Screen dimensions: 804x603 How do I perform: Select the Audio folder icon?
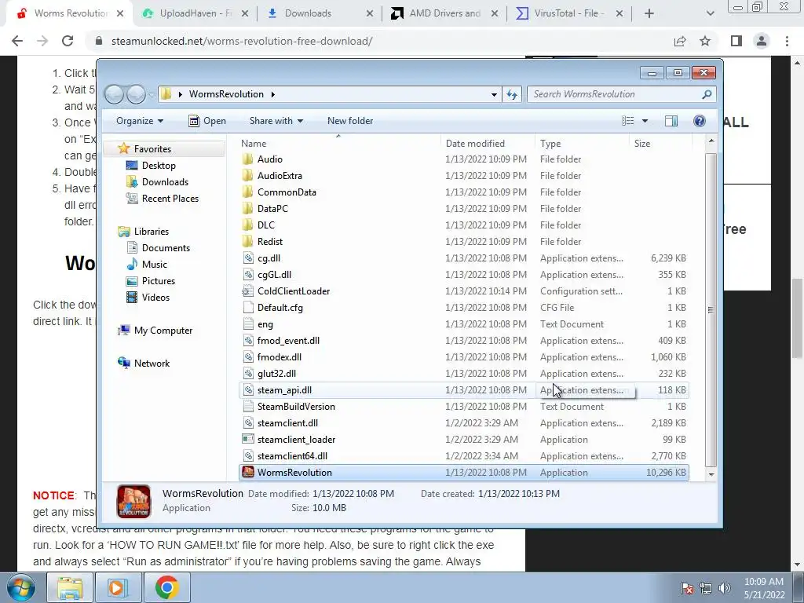[x=248, y=159]
